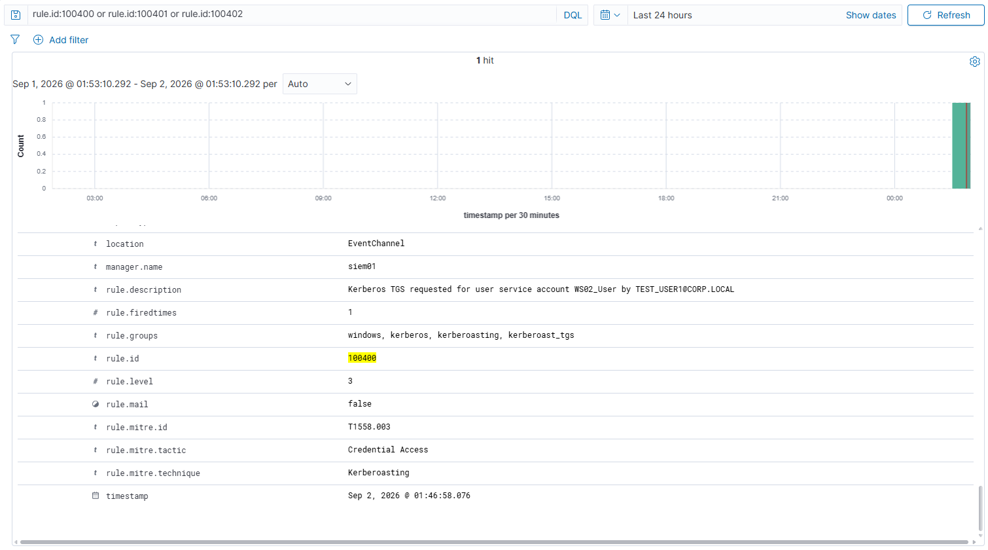Click the string type icon for rule.groups
988x550 pixels.
[x=96, y=336]
